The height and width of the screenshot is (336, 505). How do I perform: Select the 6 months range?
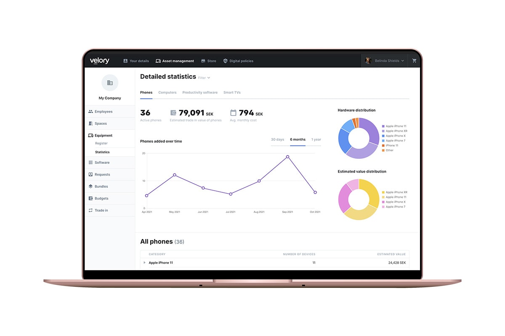point(298,139)
